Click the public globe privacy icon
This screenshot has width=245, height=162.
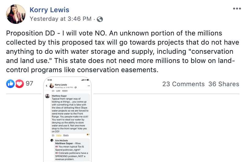tap(100, 19)
